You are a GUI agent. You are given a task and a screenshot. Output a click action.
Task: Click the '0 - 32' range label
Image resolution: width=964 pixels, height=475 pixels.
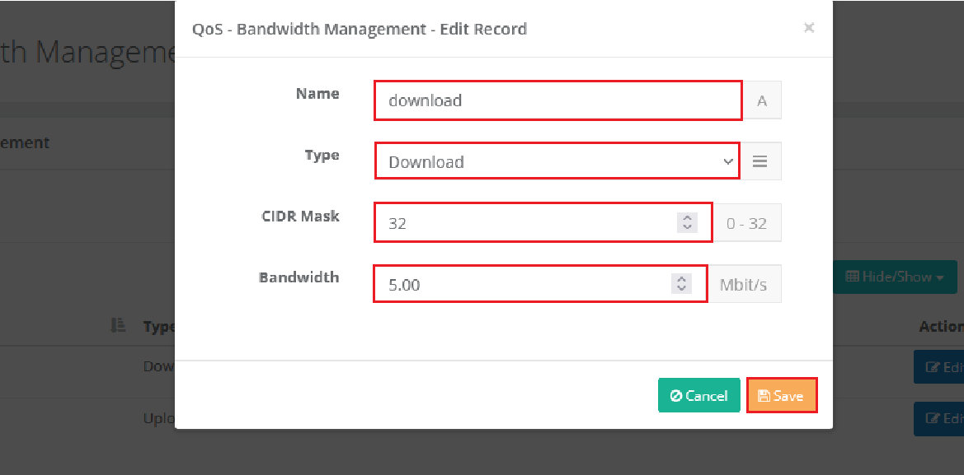746,223
